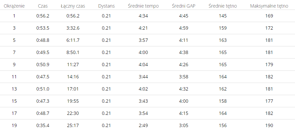Select average pace 2:49 in lap 19
The height and width of the screenshot is (131, 295).
click(x=143, y=125)
